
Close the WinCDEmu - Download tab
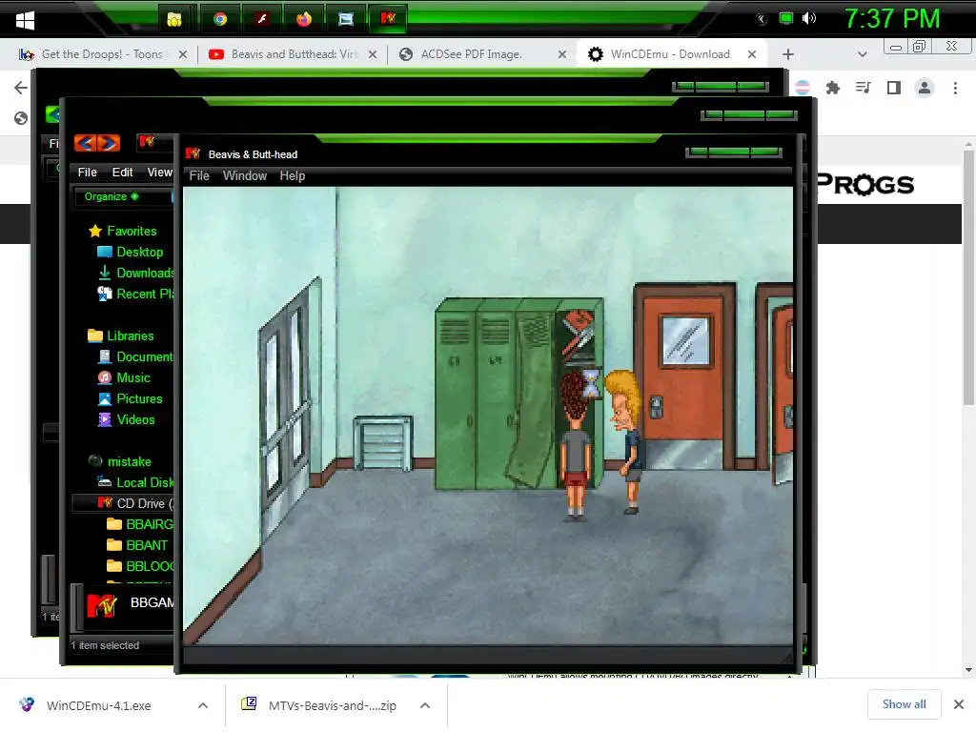pos(752,54)
